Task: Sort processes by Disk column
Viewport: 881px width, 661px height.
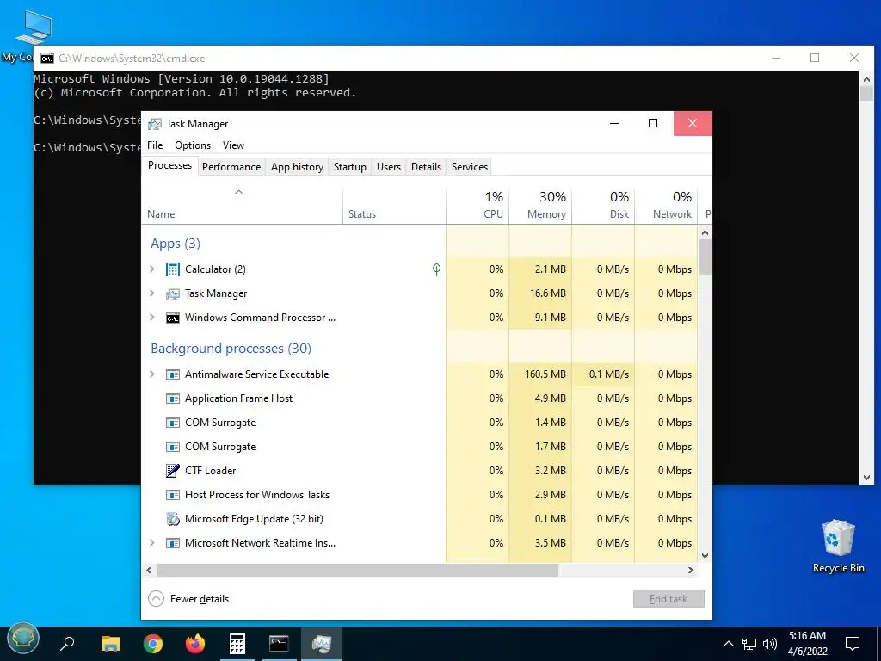Action: tap(603, 206)
